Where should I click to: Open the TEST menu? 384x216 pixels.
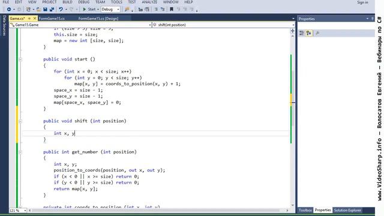(x=132, y=2)
